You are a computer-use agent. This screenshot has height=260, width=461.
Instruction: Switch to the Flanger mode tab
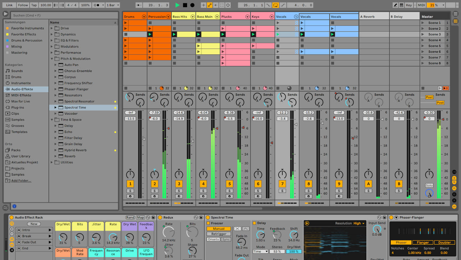pos(423,242)
